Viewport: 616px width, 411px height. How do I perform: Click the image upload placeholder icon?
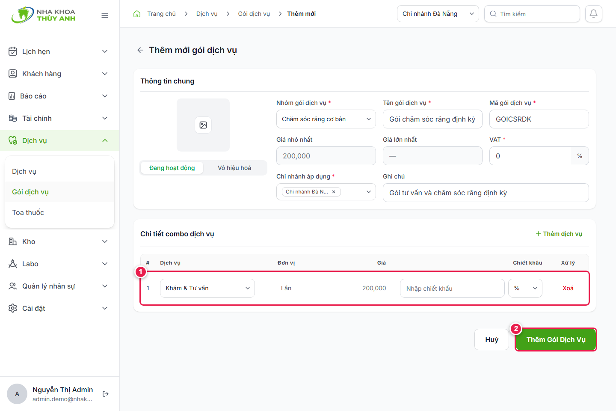[203, 125]
